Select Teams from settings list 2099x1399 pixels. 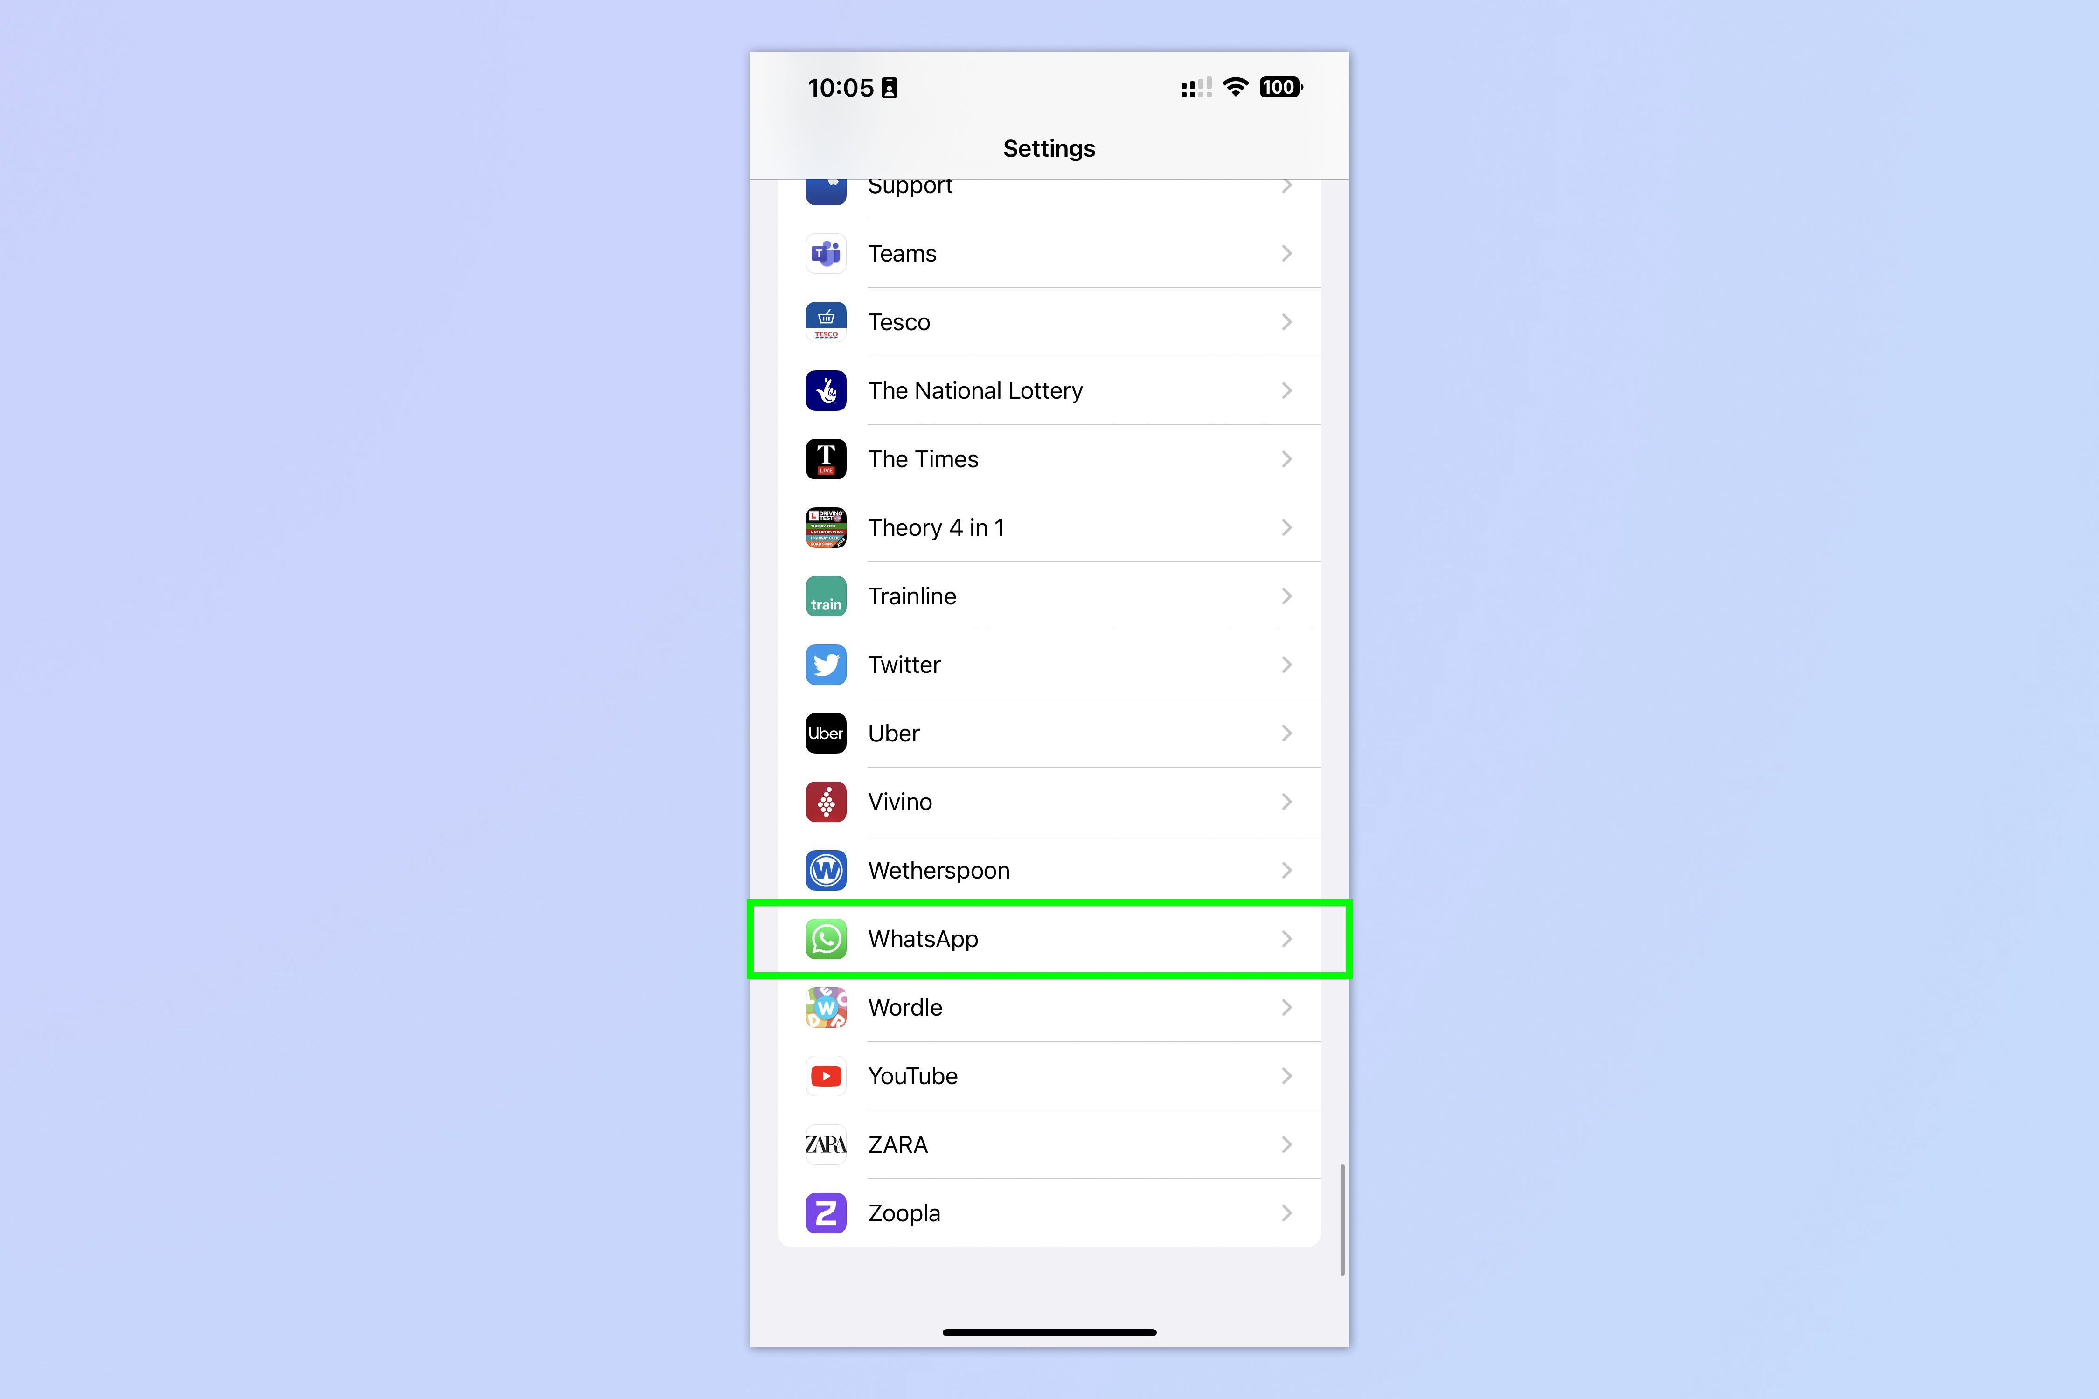[x=1049, y=253]
